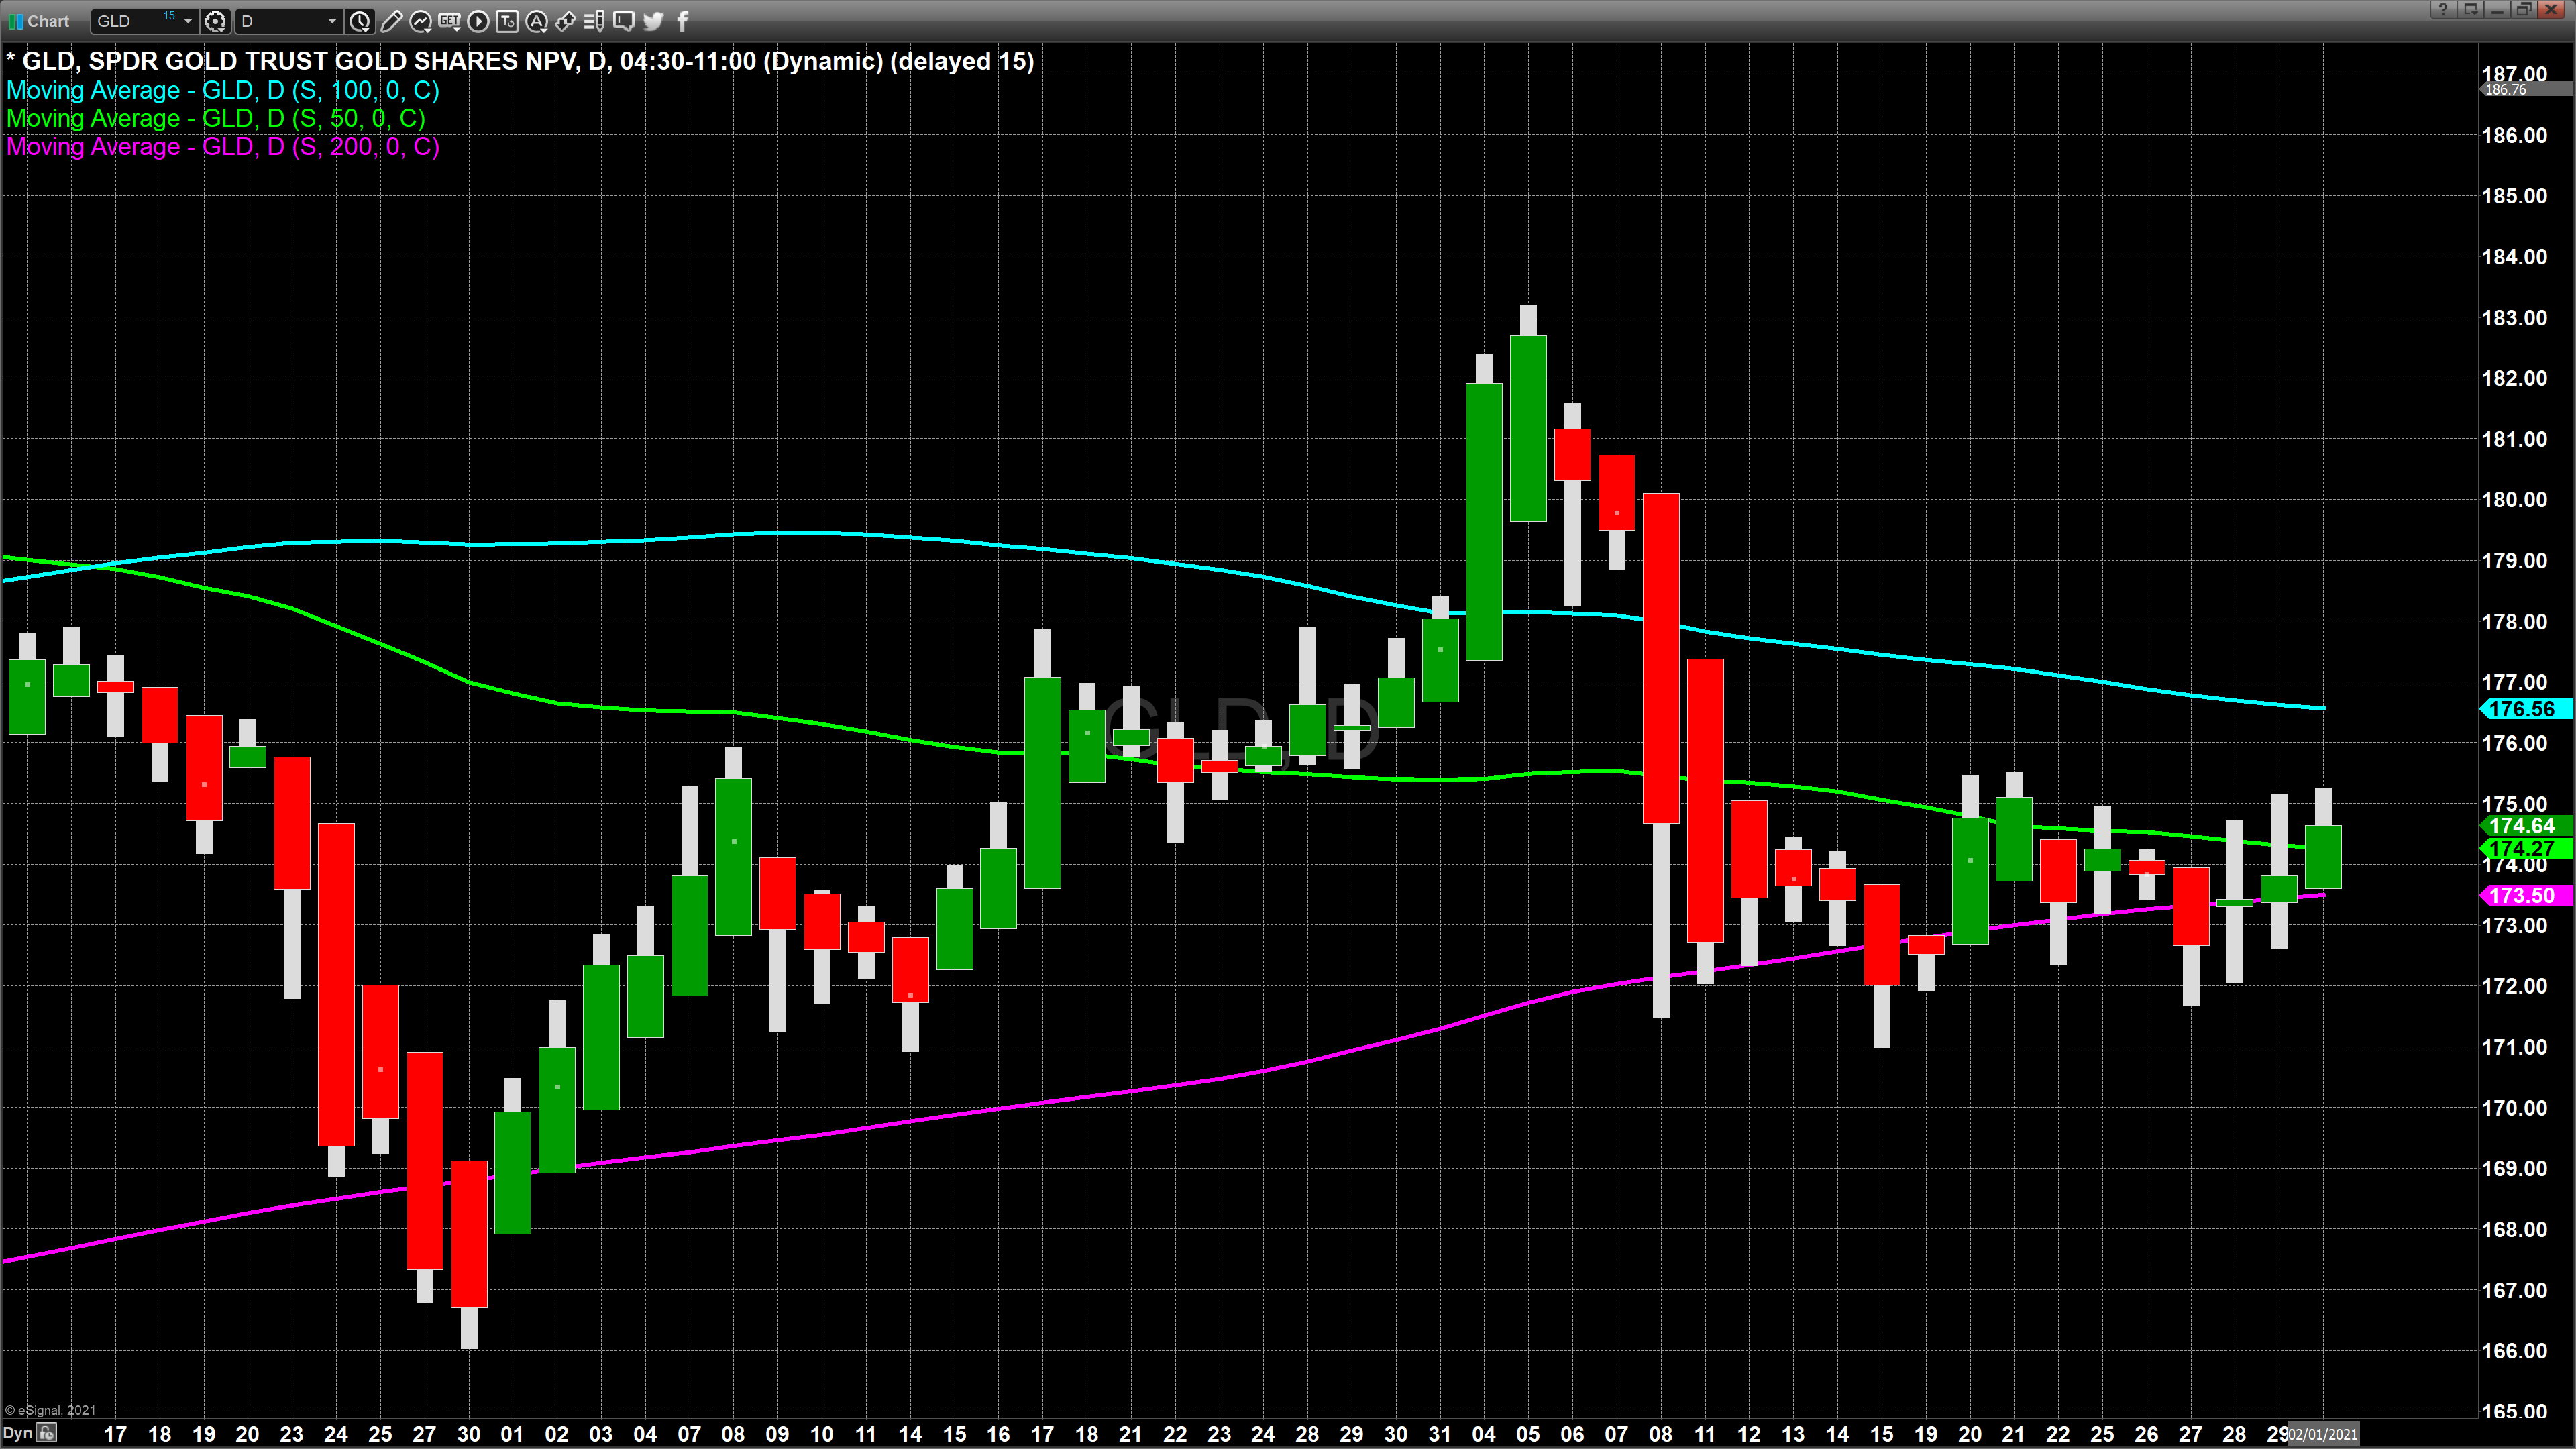Select the text annotation tool icon
Viewport: 2576px width, 1449px height.
pyautogui.click(x=507, y=21)
